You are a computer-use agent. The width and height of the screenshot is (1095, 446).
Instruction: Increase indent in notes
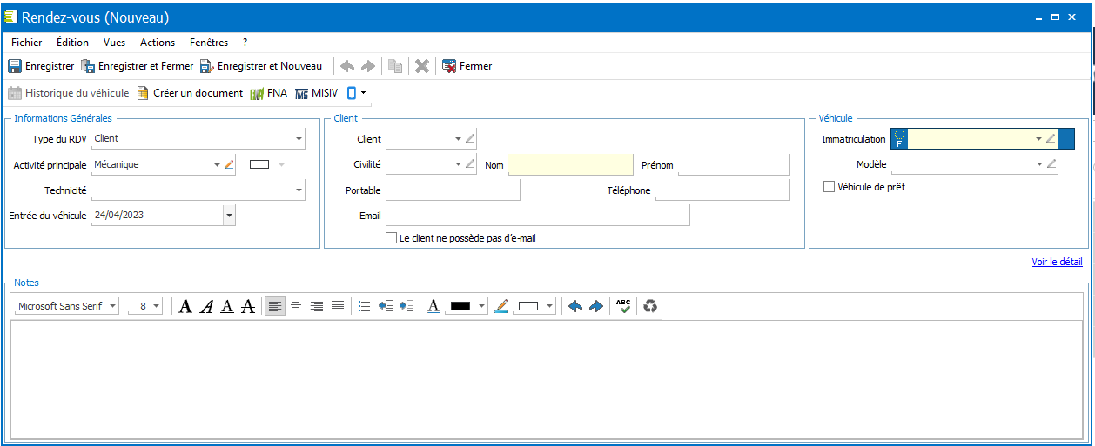pos(406,306)
